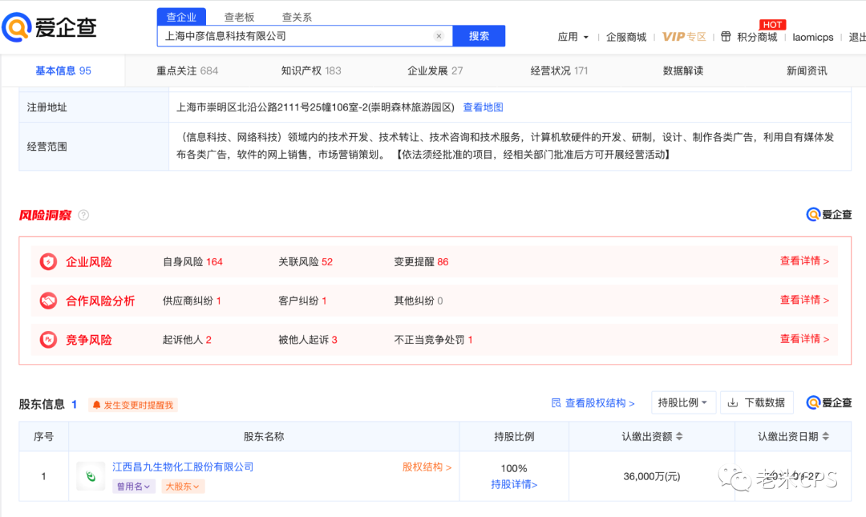Open 江西昌九生物化工股份有限公司 shareholder link
This screenshot has width=866, height=517.
coord(183,467)
